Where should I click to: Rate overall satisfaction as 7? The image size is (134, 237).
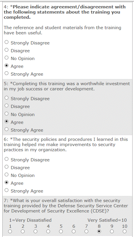click(87, 232)
